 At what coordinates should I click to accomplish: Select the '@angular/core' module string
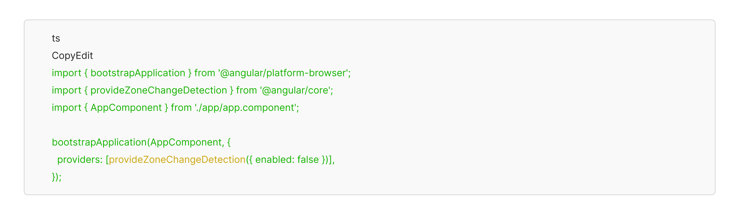coord(296,90)
